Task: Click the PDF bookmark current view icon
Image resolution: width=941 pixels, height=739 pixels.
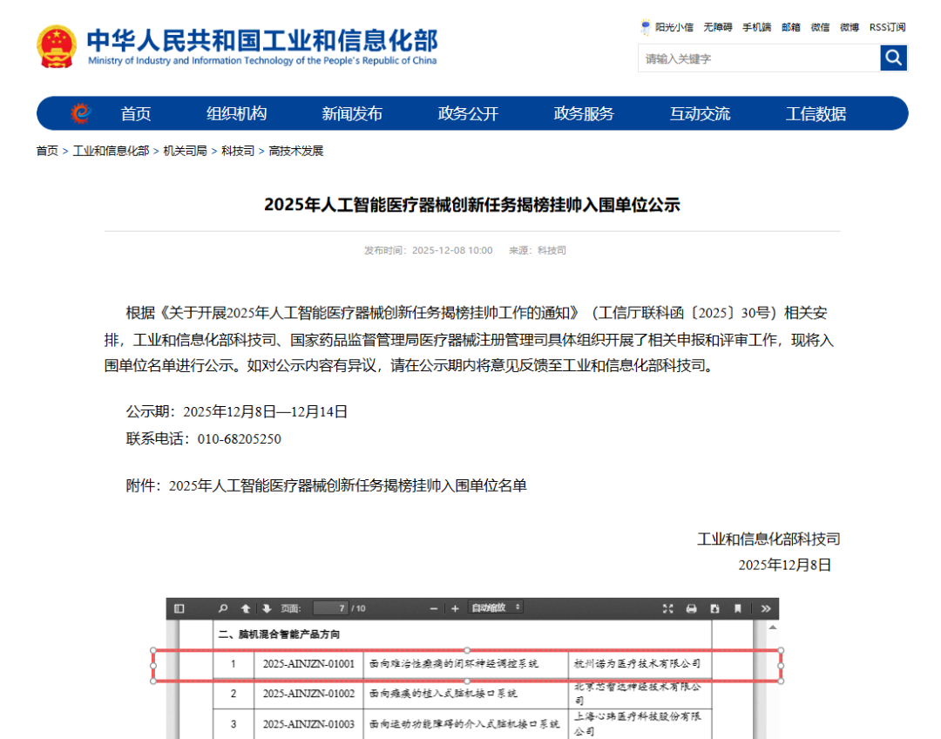Action: click(738, 608)
